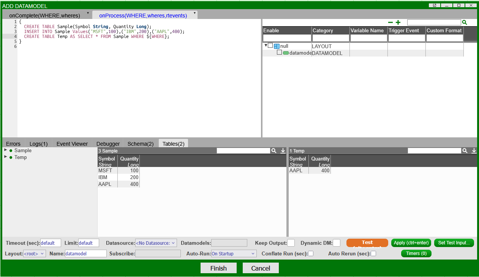Enable the Keep Output checkbox
This screenshot has height=277, width=479.
(291, 243)
